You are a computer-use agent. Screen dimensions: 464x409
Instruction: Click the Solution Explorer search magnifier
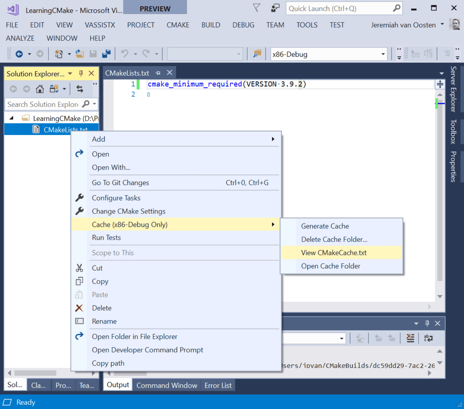click(x=86, y=104)
